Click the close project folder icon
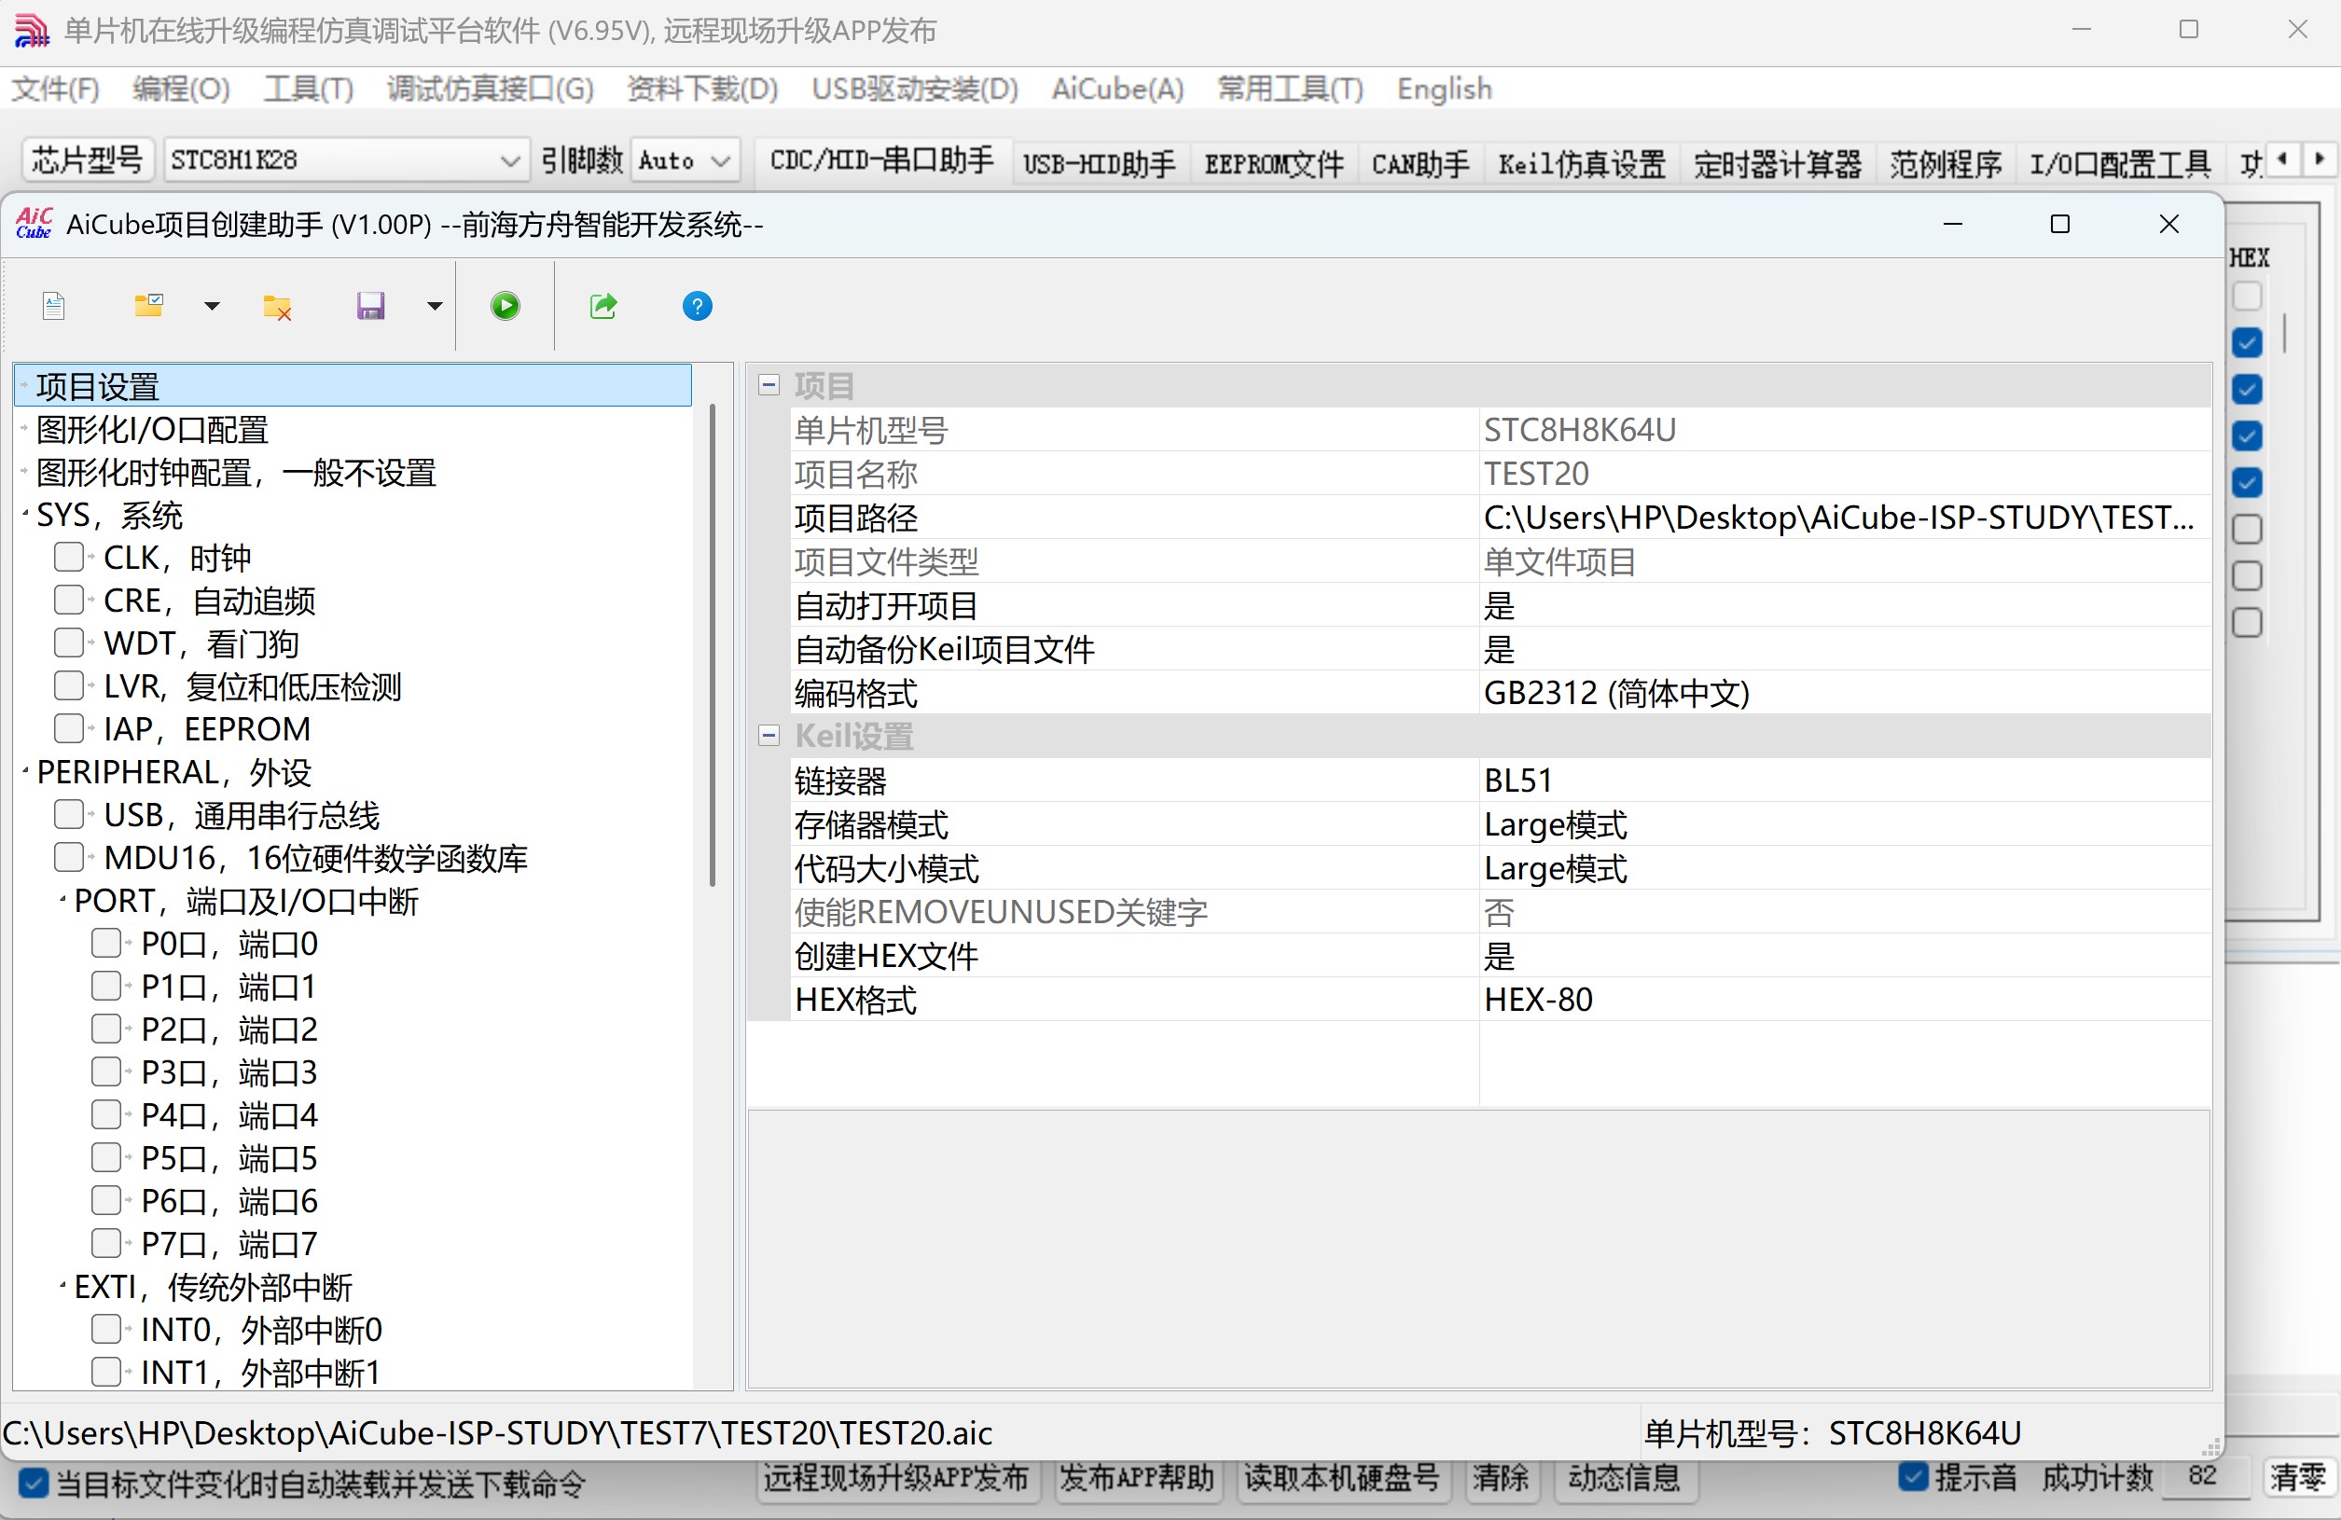The image size is (2341, 1520). click(x=277, y=307)
